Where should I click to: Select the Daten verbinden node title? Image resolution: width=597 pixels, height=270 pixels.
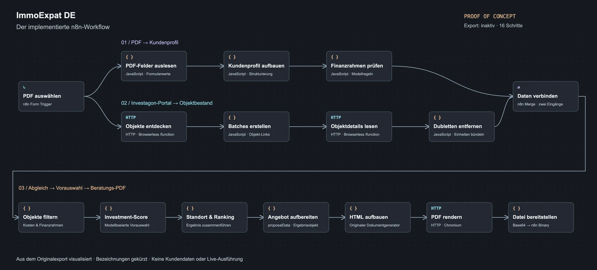click(538, 96)
